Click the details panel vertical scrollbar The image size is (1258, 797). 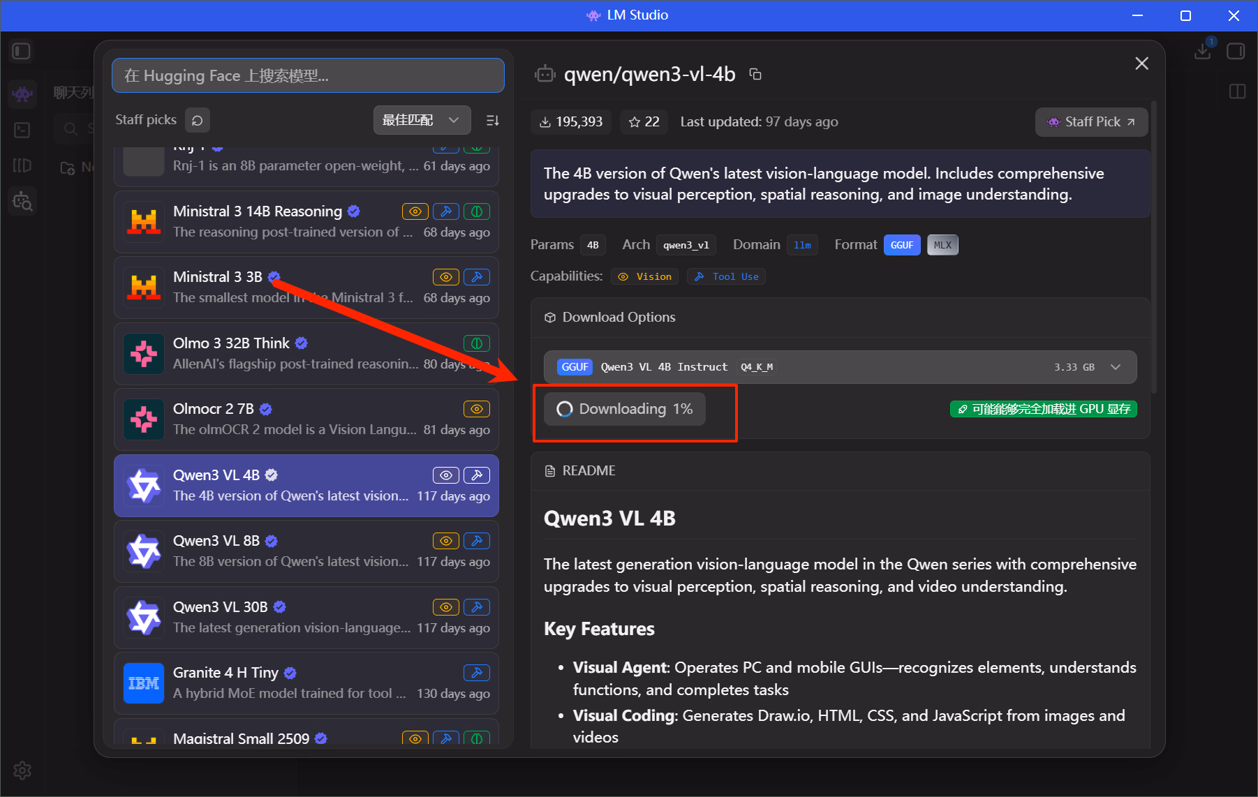[1154, 247]
